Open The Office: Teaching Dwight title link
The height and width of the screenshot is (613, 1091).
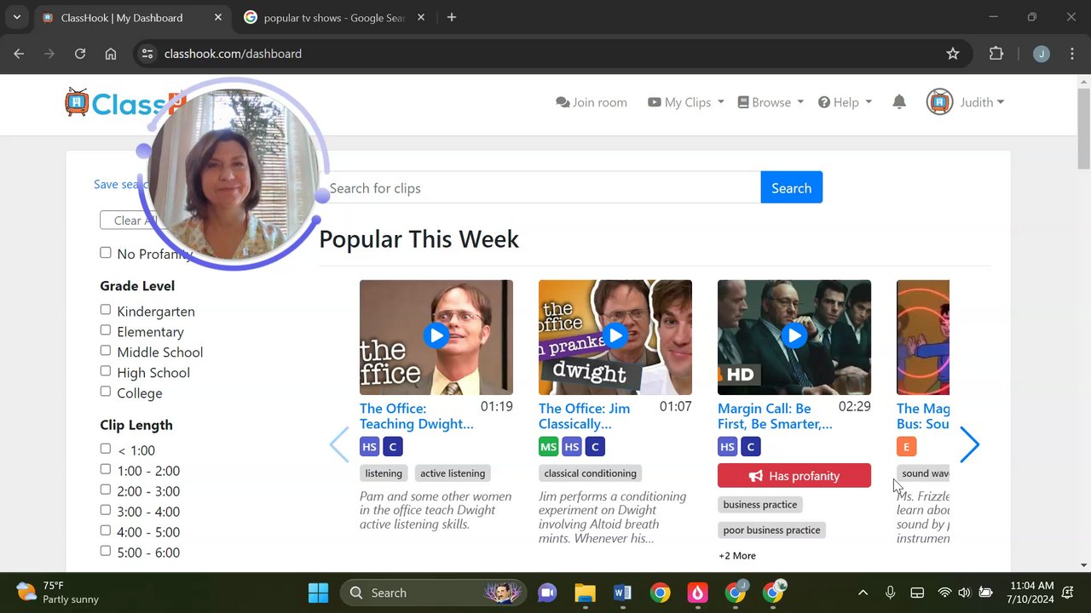coord(416,415)
